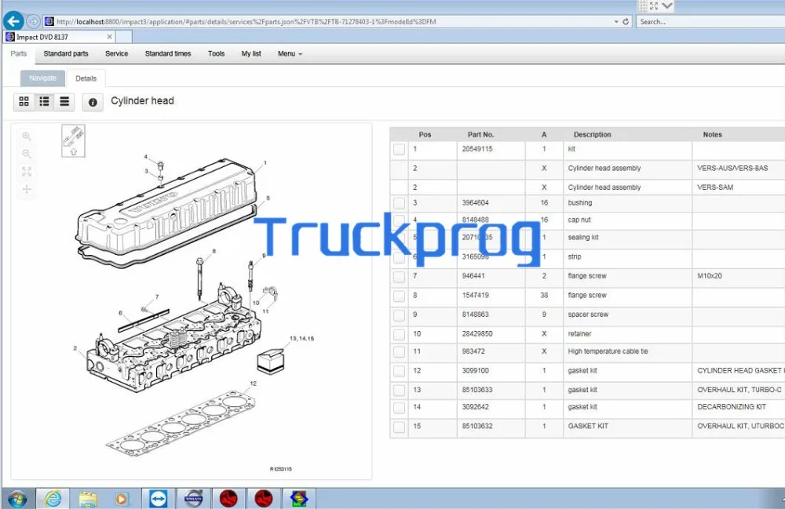Tick checkbox for gasket kit 3099100

click(399, 371)
